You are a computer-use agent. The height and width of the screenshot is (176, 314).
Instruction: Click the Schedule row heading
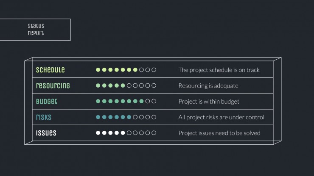(50, 70)
